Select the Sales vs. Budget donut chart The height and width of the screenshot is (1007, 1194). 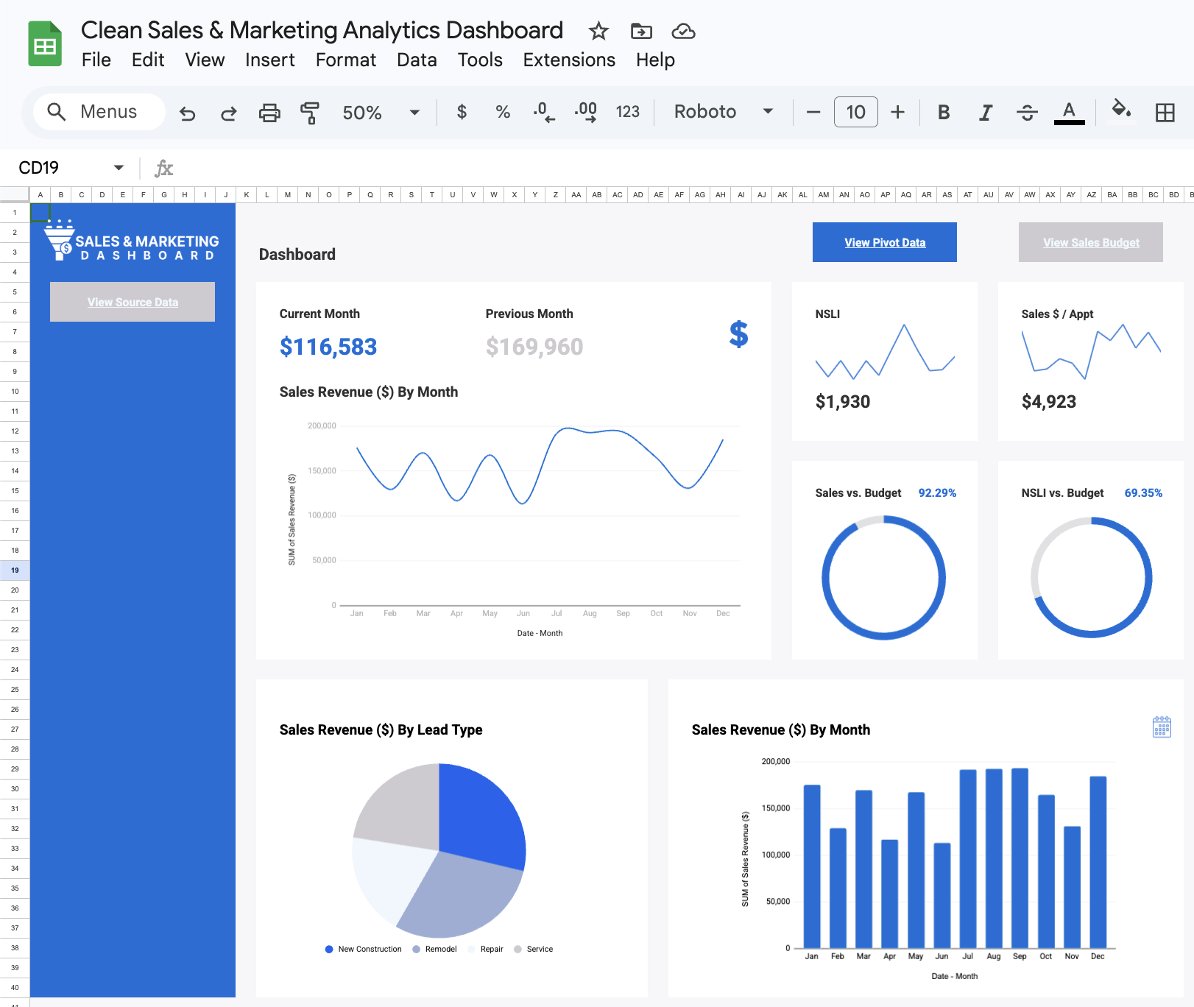883,578
